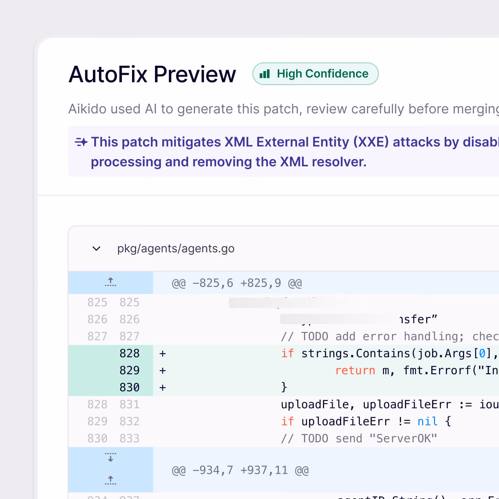Click the TODO add error handling comment

(x=390, y=336)
